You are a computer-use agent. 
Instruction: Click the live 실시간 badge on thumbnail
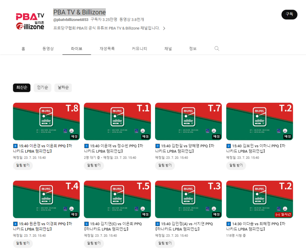click(x=283, y=214)
